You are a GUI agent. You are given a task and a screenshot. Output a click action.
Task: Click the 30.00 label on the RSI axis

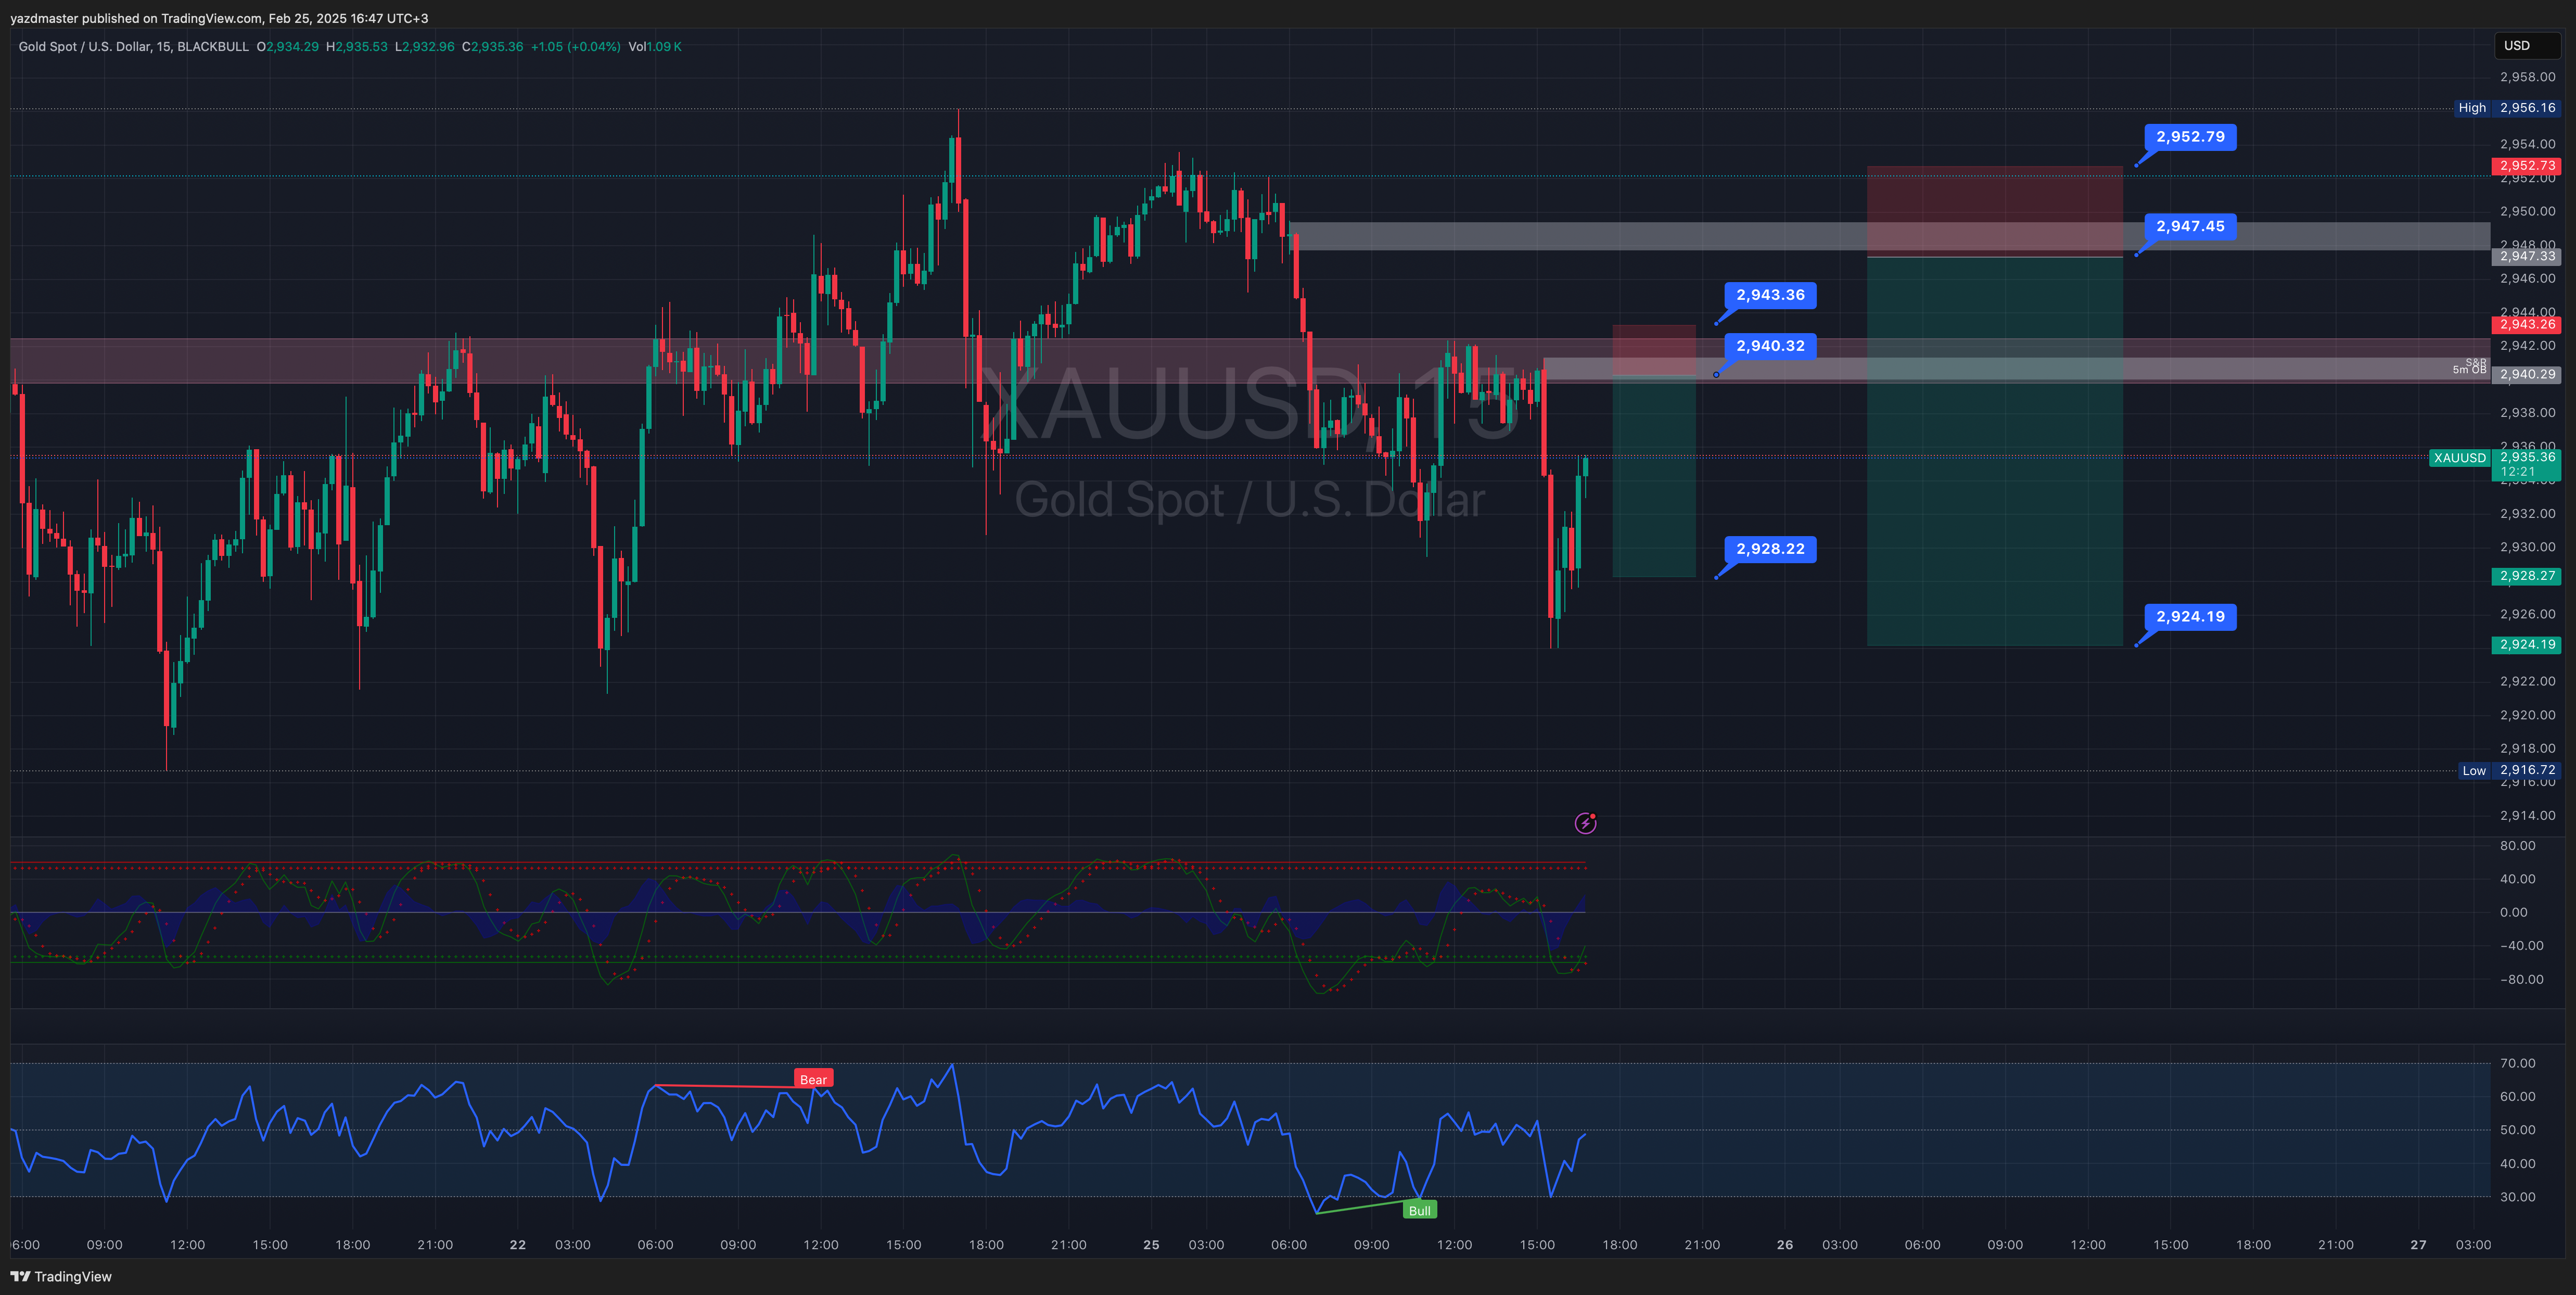[2517, 1197]
